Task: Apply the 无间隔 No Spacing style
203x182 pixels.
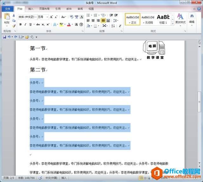Action: tap(148, 19)
